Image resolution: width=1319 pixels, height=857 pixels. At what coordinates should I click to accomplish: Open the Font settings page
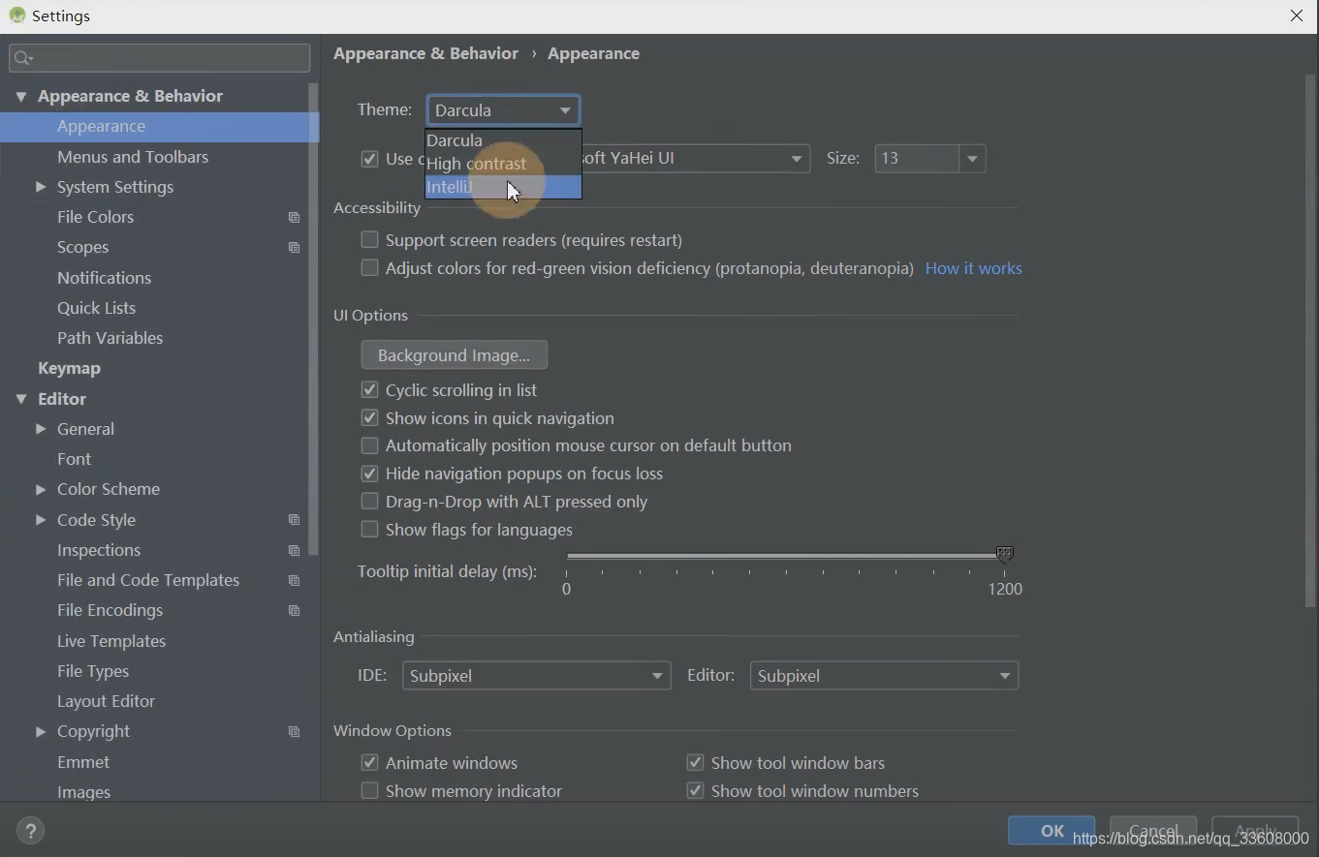tap(74, 459)
